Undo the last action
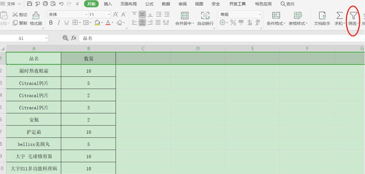This screenshot has width=365, height=174. pyautogui.click(x=61, y=4)
